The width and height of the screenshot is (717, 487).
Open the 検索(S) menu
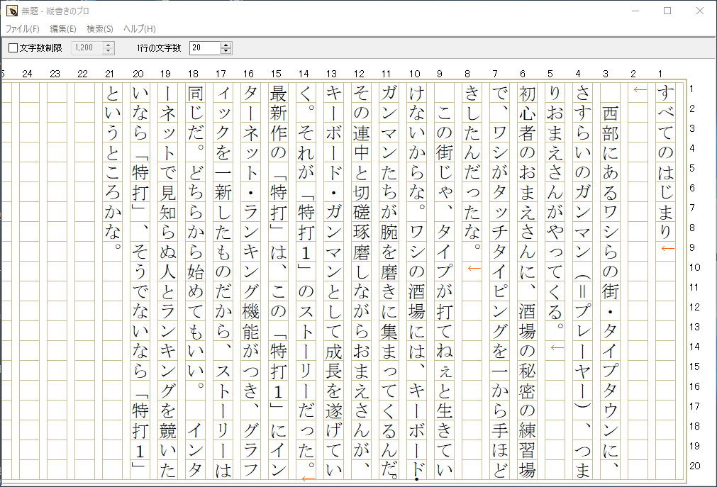coord(101,29)
